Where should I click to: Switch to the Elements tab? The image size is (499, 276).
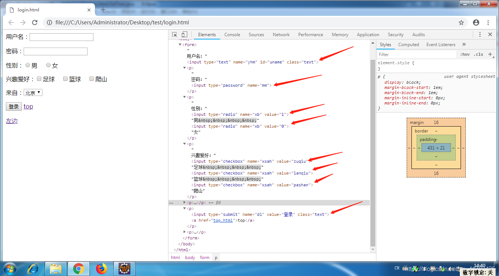(x=207, y=34)
